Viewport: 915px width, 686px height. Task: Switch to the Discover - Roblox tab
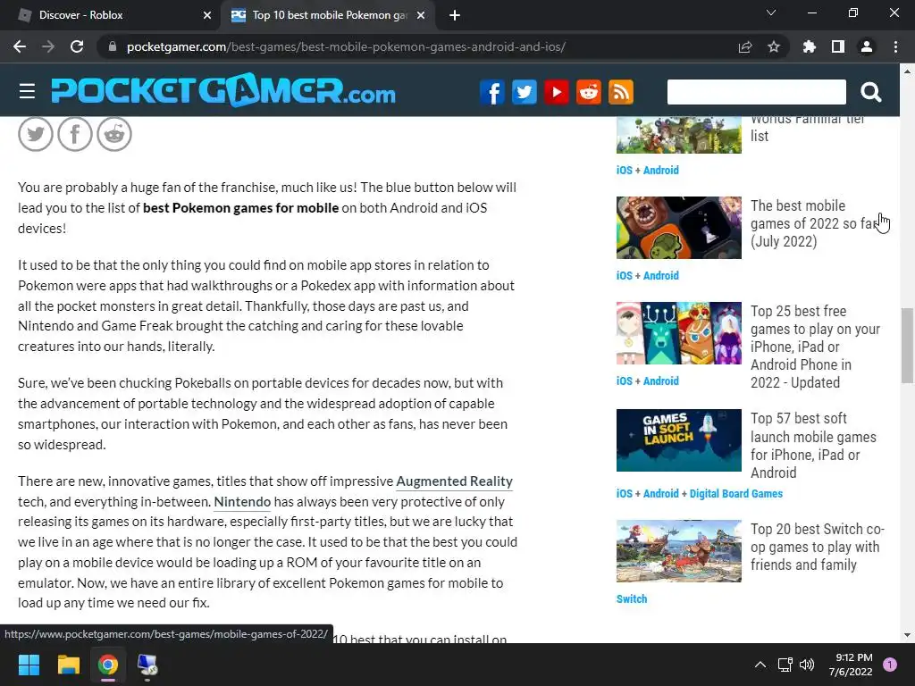(110, 15)
